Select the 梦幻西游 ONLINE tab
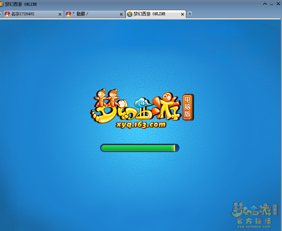This screenshot has width=282, height=231. click(x=156, y=14)
